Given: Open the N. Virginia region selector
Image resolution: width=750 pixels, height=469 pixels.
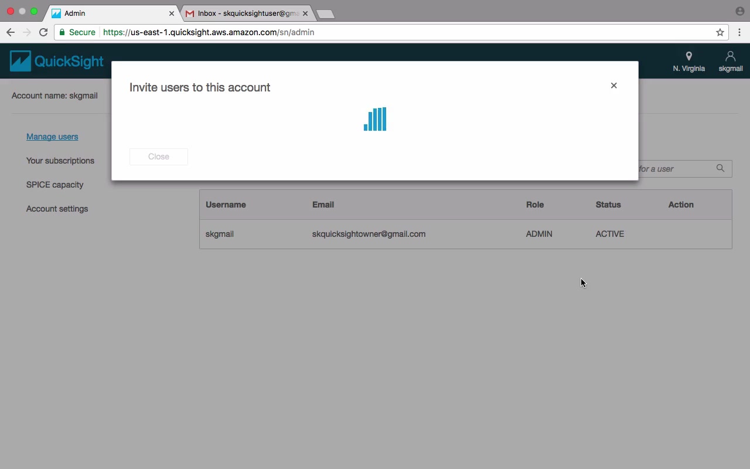Looking at the screenshot, I should pos(688,62).
